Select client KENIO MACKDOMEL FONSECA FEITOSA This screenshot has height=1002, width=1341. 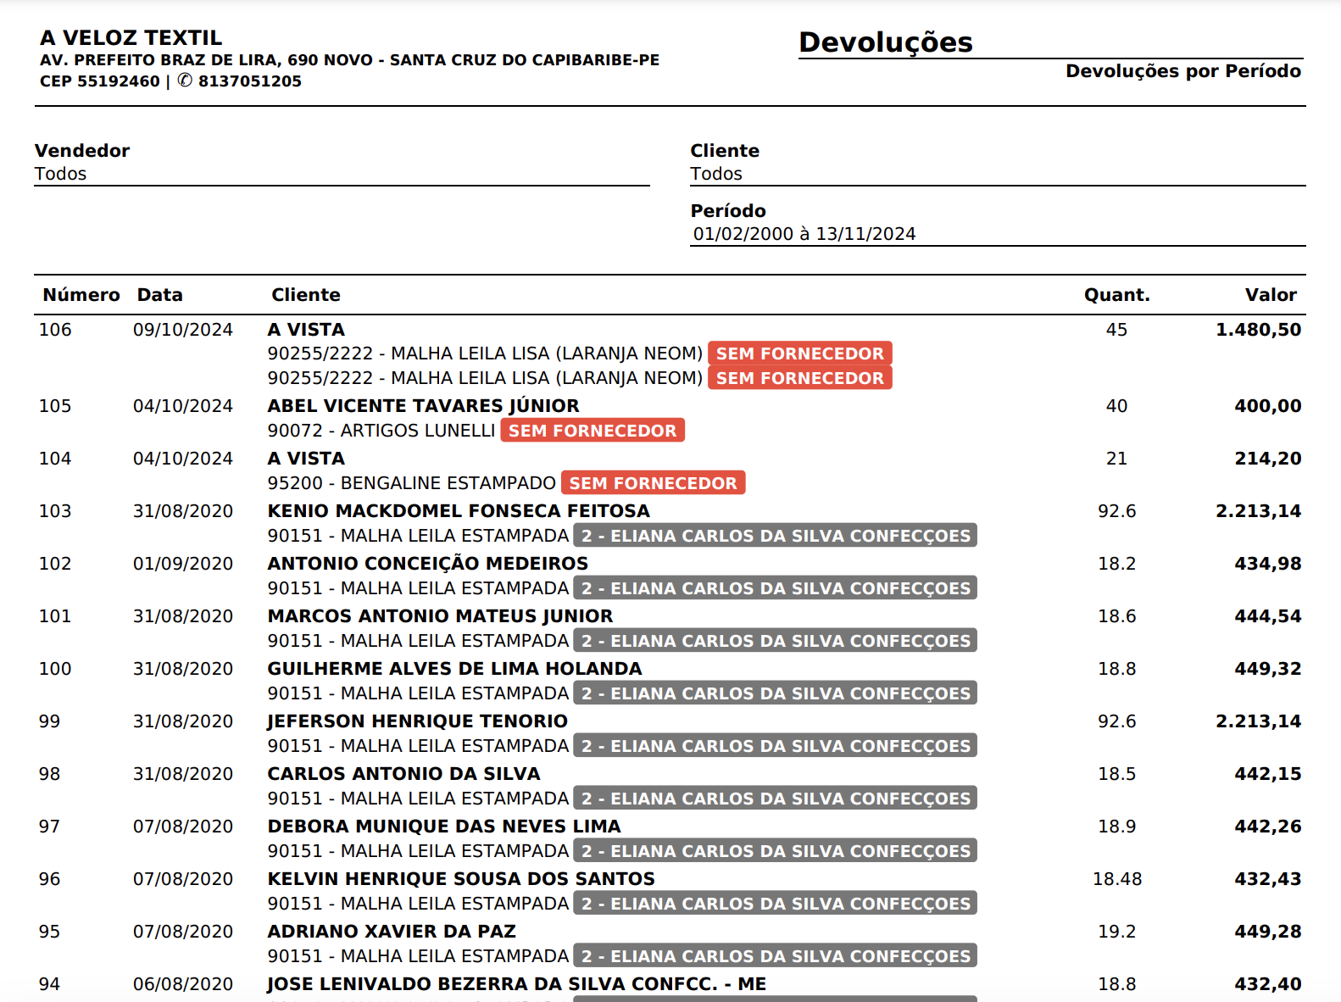pyautogui.click(x=459, y=511)
